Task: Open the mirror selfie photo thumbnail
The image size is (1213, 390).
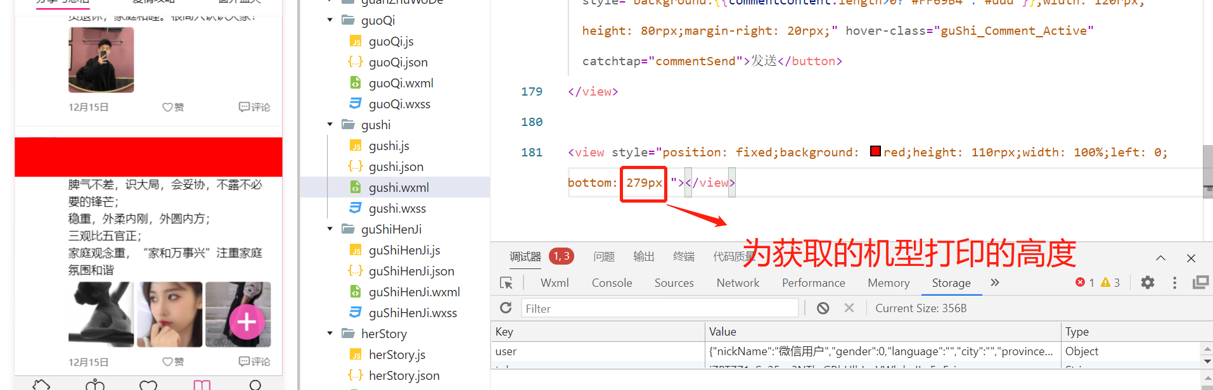Action: (x=101, y=60)
